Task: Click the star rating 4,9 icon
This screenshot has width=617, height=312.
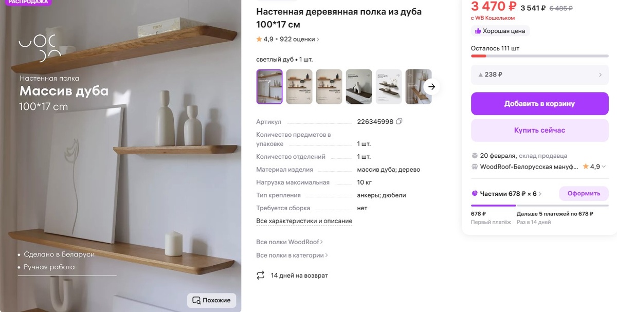Action: tap(259, 39)
